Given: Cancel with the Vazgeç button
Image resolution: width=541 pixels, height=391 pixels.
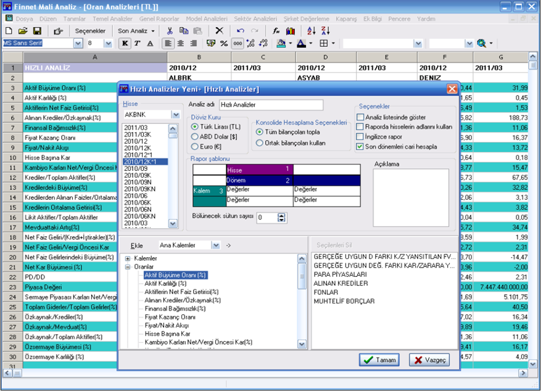Looking at the screenshot, I should click(429, 360).
